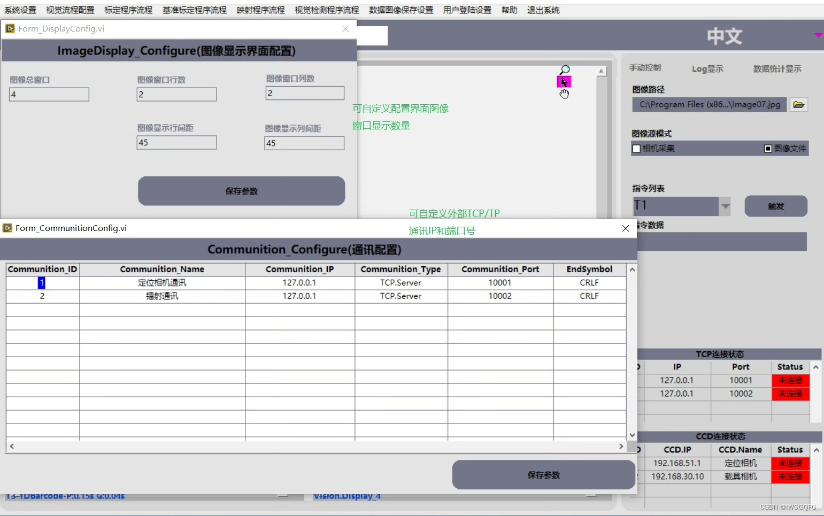Select the magenta pointer tool icon
The width and height of the screenshot is (824, 516).
point(564,82)
